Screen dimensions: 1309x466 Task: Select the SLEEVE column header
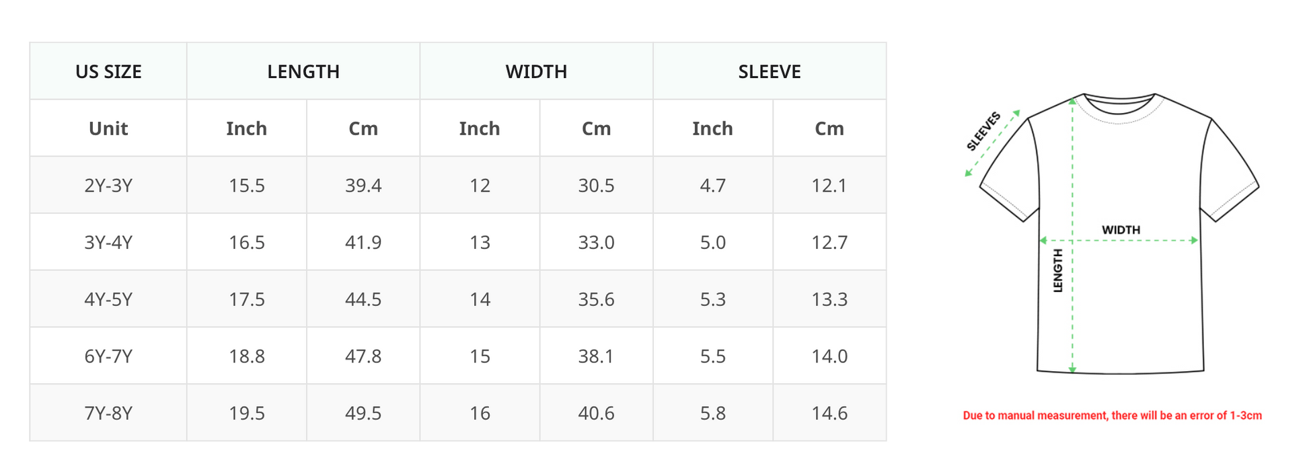point(770,71)
